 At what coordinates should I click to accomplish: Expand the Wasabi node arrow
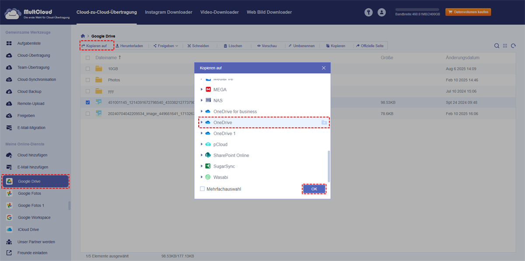pyautogui.click(x=202, y=177)
